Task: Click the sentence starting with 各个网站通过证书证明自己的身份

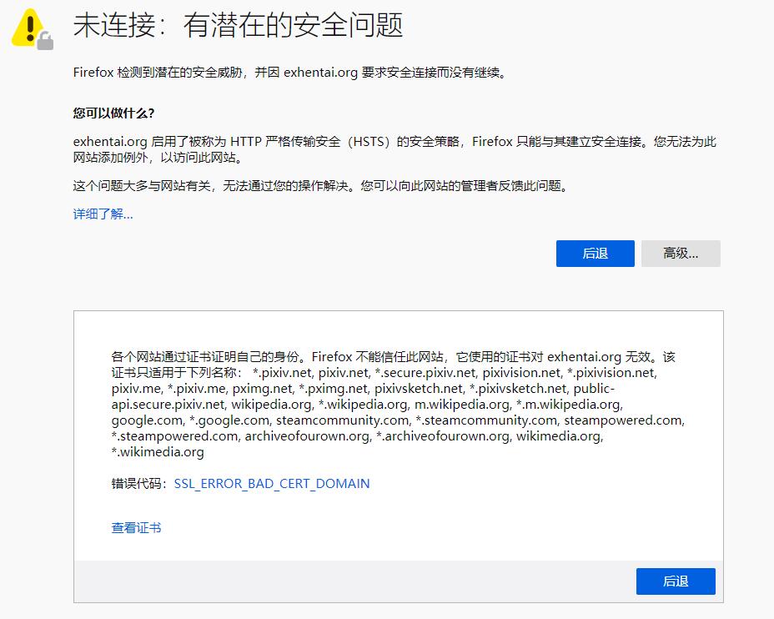Action: pyautogui.click(x=393, y=357)
